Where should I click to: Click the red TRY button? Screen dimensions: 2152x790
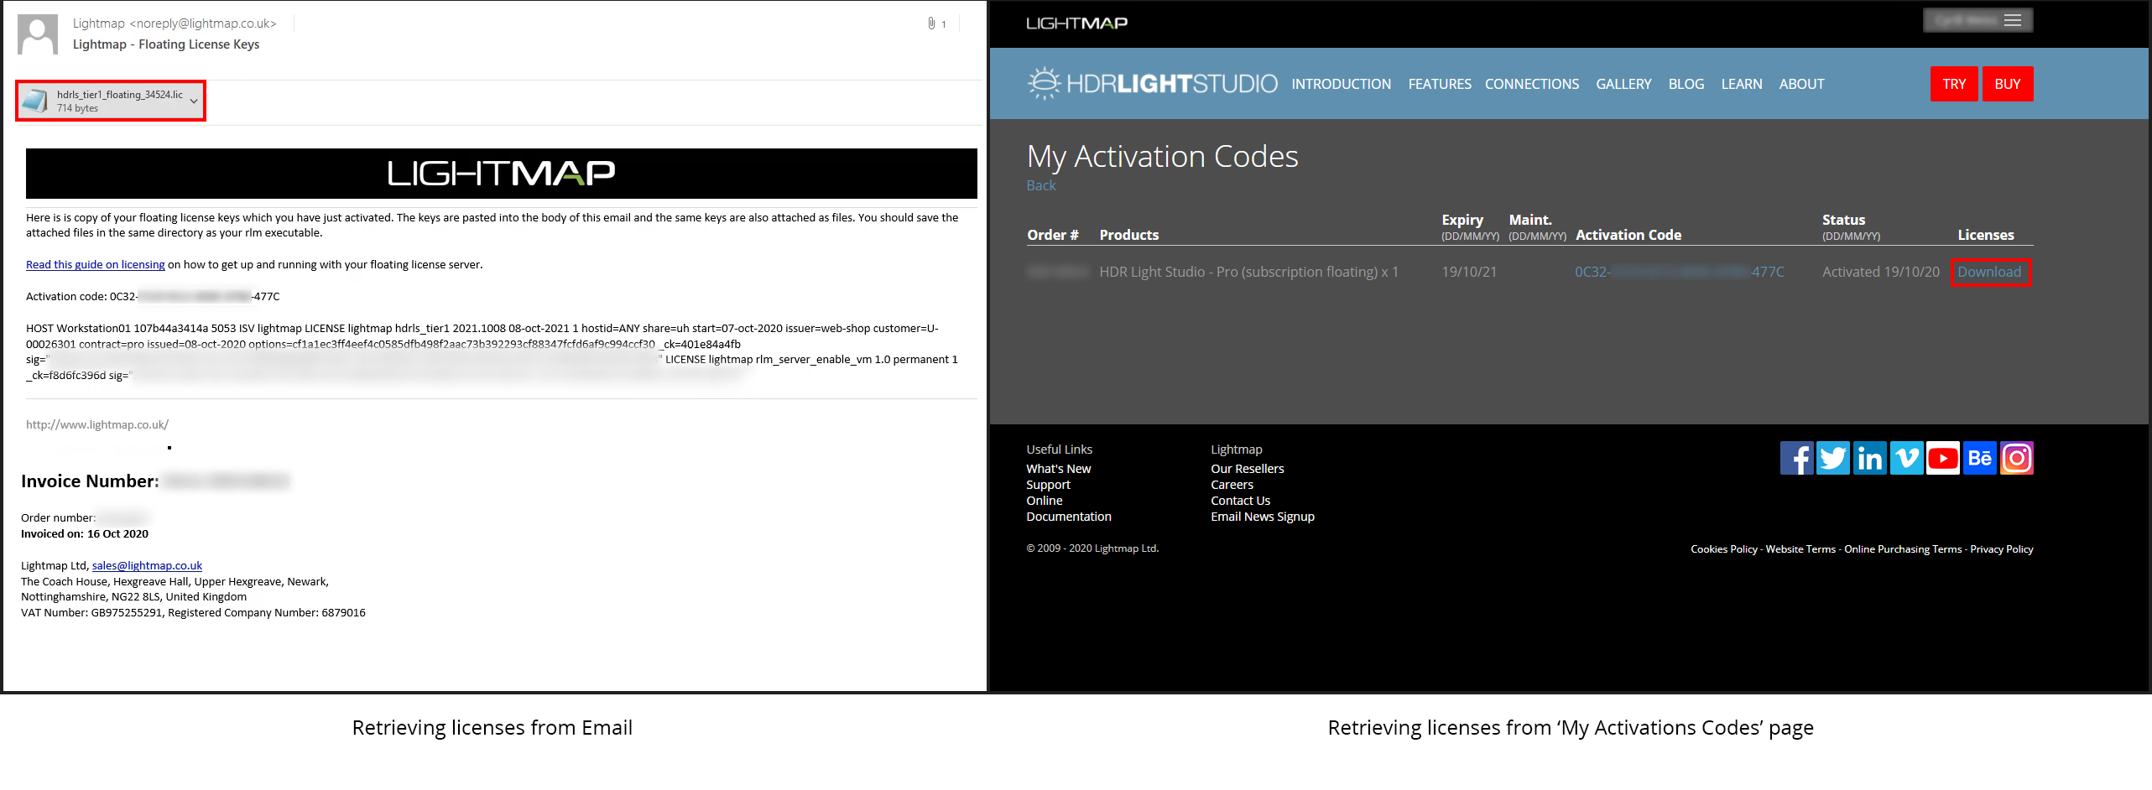(1954, 84)
